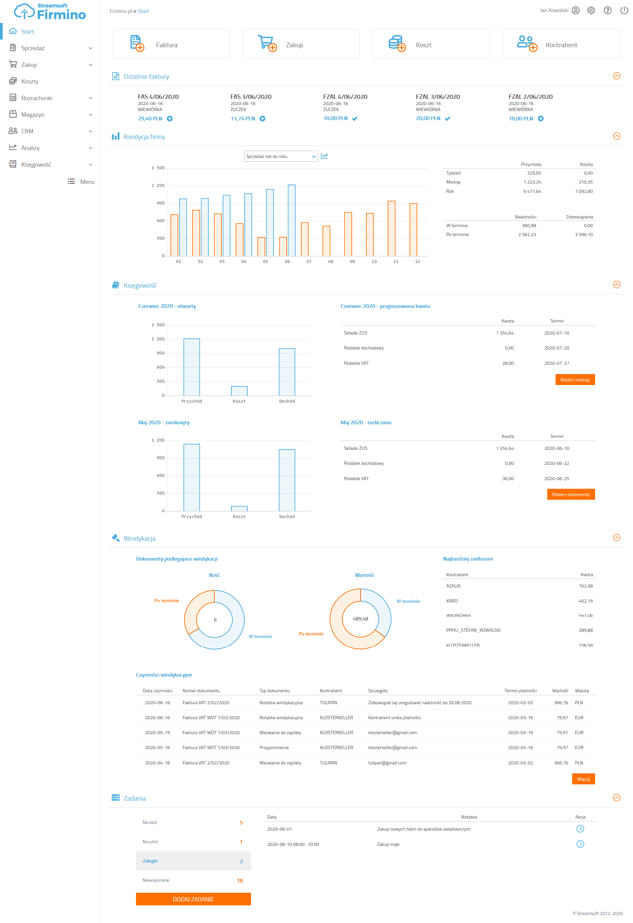
Task: Click the 2020-06-16 Faktura VAT 2/02/2020 row
Action: point(366,703)
